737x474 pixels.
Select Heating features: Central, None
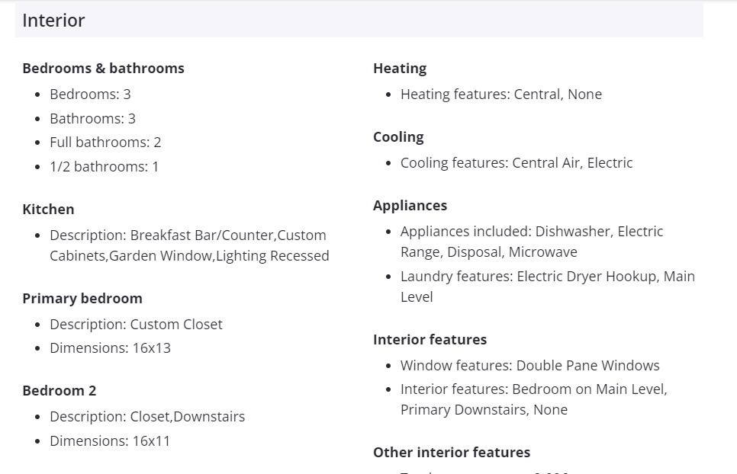pyautogui.click(x=500, y=94)
